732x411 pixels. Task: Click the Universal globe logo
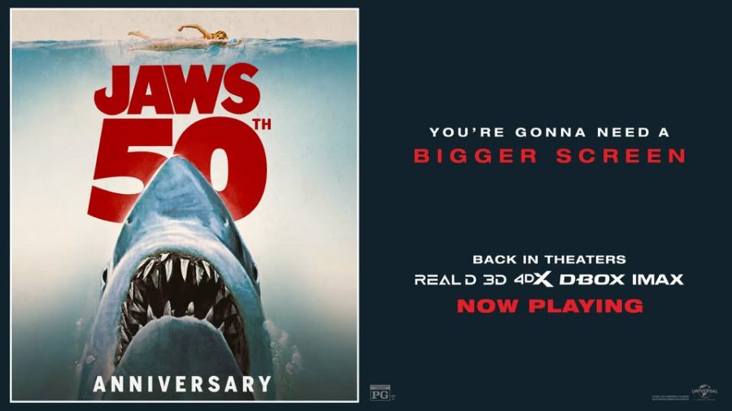[704, 392]
